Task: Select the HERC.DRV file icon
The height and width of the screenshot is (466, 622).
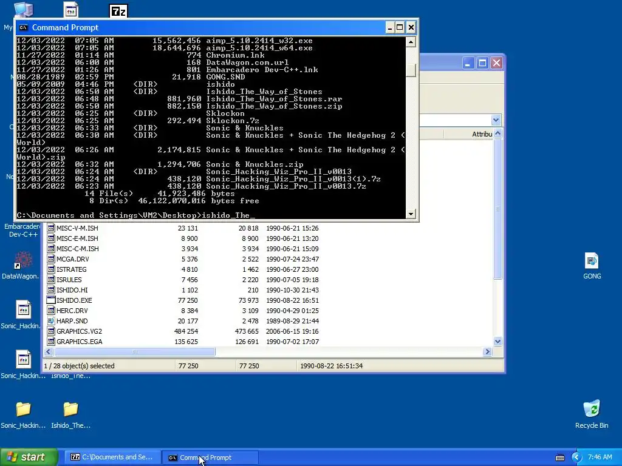Action: (x=51, y=310)
